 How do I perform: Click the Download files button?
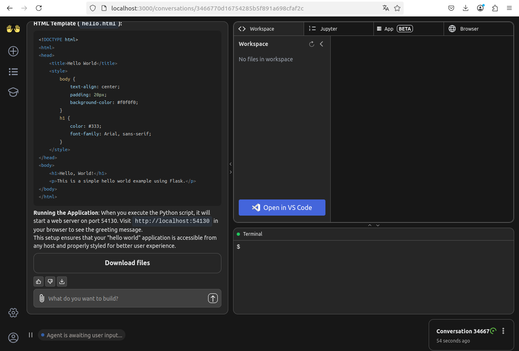[x=127, y=263]
